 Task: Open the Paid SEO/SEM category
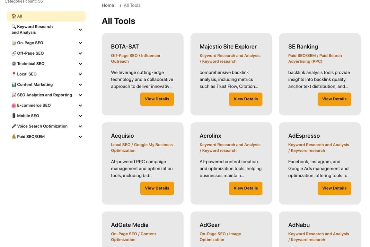pos(31,136)
